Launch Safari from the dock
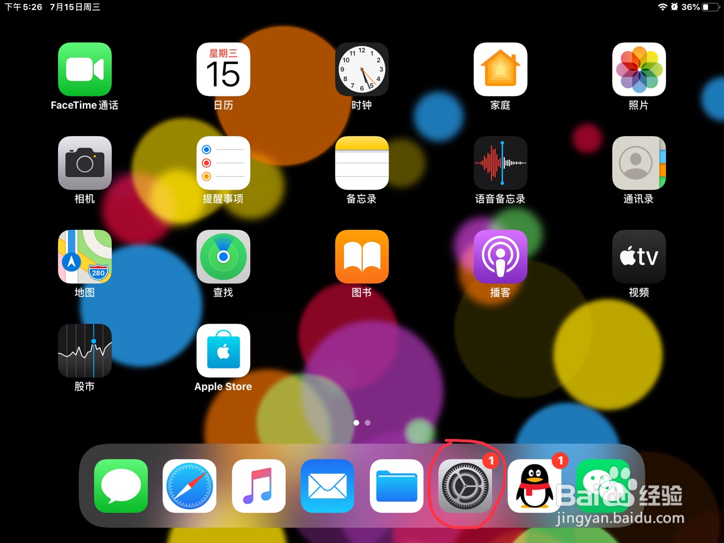The width and height of the screenshot is (724, 543). click(x=190, y=486)
